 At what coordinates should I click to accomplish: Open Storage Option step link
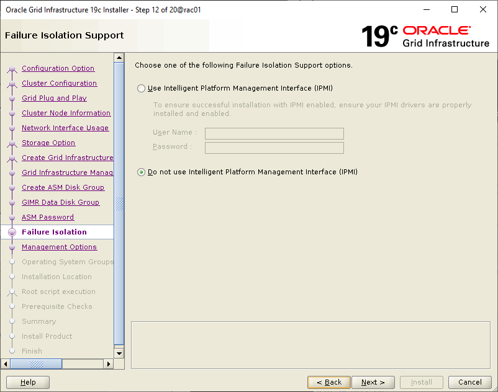pyautogui.click(x=48, y=143)
